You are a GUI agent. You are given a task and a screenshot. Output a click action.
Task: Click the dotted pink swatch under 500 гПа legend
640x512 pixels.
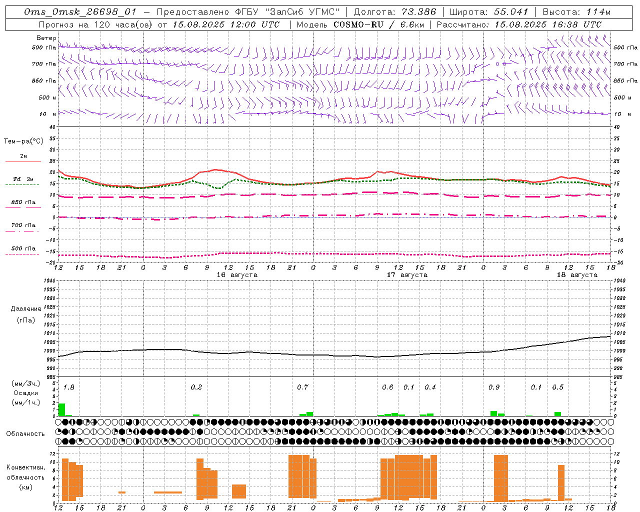coord(22,254)
